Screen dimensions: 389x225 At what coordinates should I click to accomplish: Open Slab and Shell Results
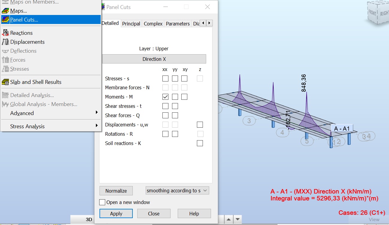coord(35,81)
